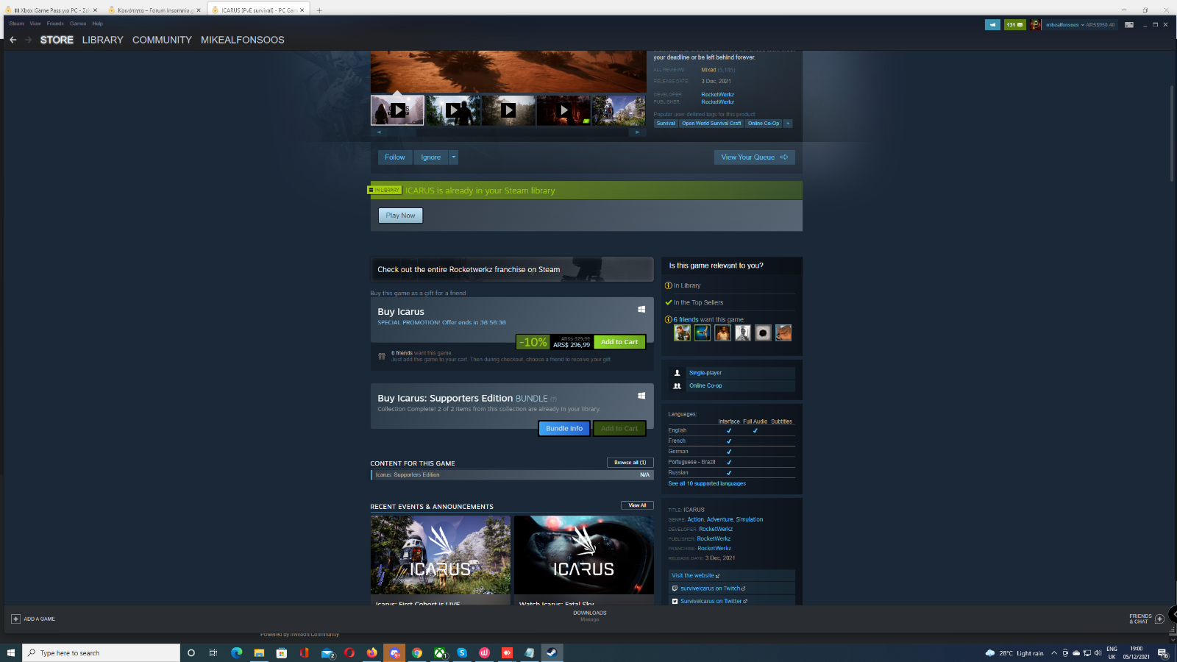This screenshot has height=662, width=1177.
Task: Click the Online Co-op feature link
Action: [705, 385]
